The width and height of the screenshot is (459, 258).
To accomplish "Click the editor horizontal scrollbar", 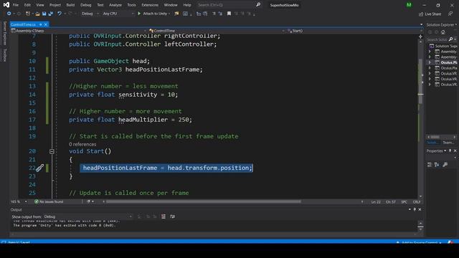I will point(203,201).
